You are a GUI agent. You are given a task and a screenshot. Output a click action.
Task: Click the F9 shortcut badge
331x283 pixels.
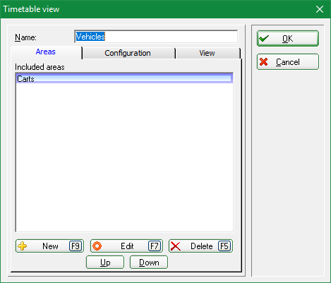[x=76, y=246]
